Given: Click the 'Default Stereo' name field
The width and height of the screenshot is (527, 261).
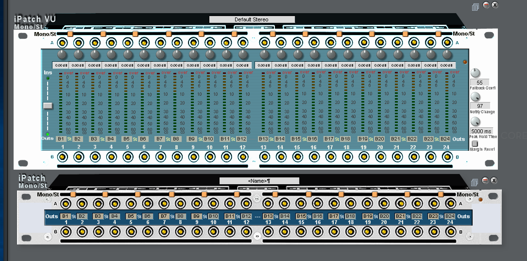Looking at the screenshot, I should coord(252,19).
